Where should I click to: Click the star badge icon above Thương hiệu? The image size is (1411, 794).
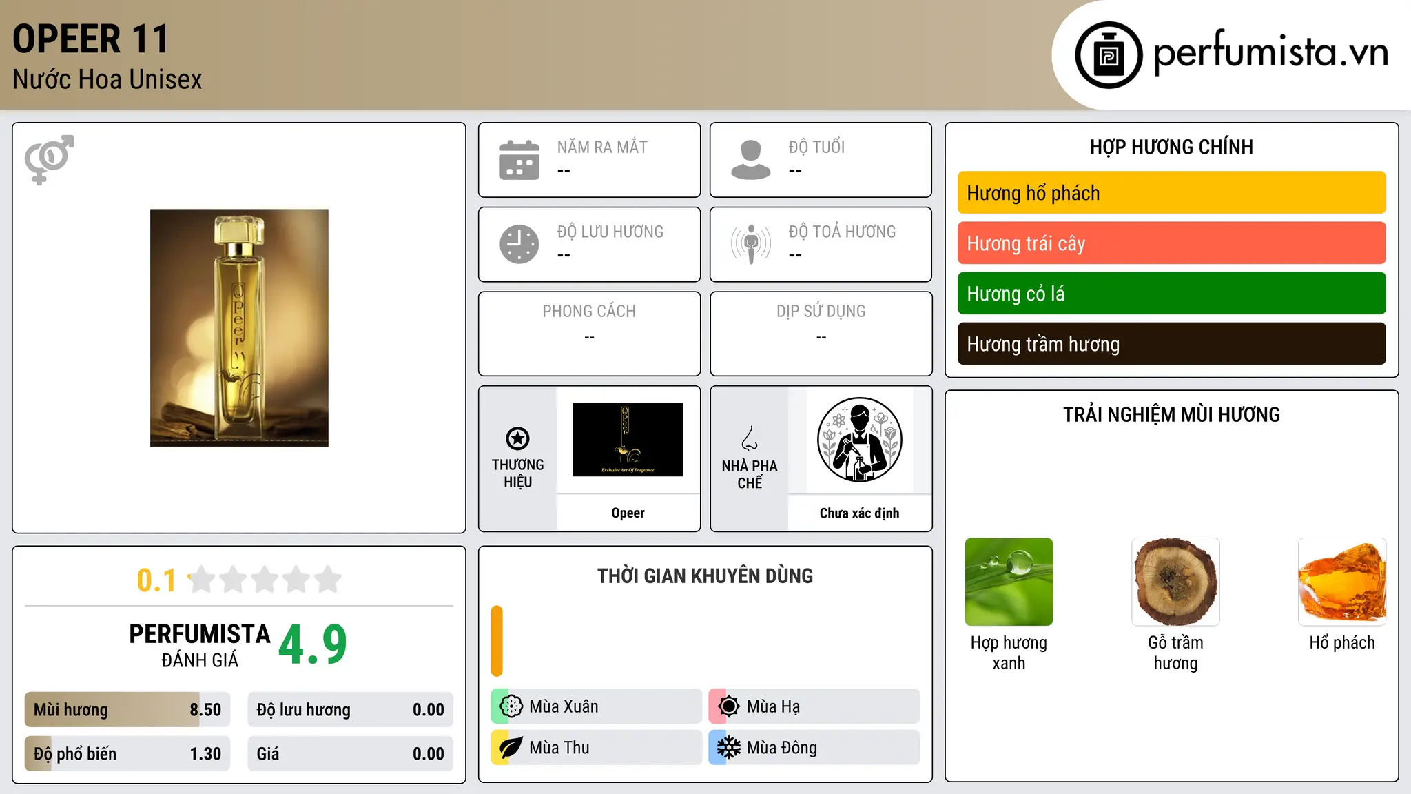point(517,438)
